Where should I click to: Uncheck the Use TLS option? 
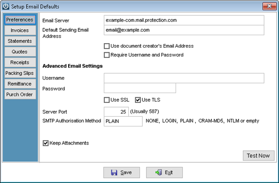click(x=138, y=100)
